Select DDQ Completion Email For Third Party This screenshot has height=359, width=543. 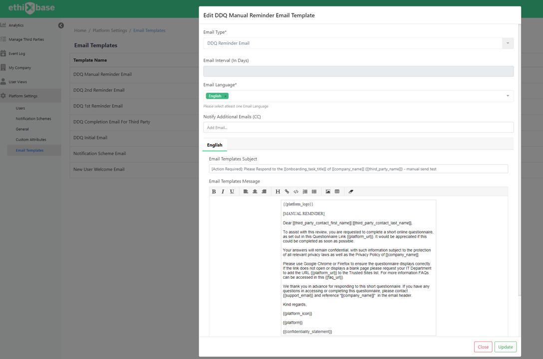pos(134,122)
